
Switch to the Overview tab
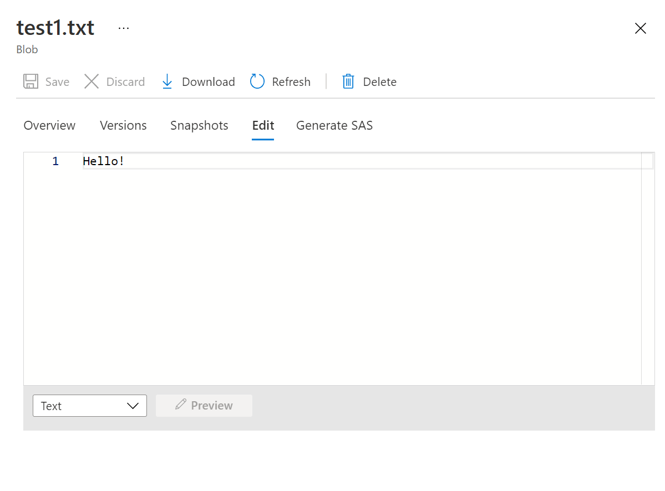tap(49, 125)
